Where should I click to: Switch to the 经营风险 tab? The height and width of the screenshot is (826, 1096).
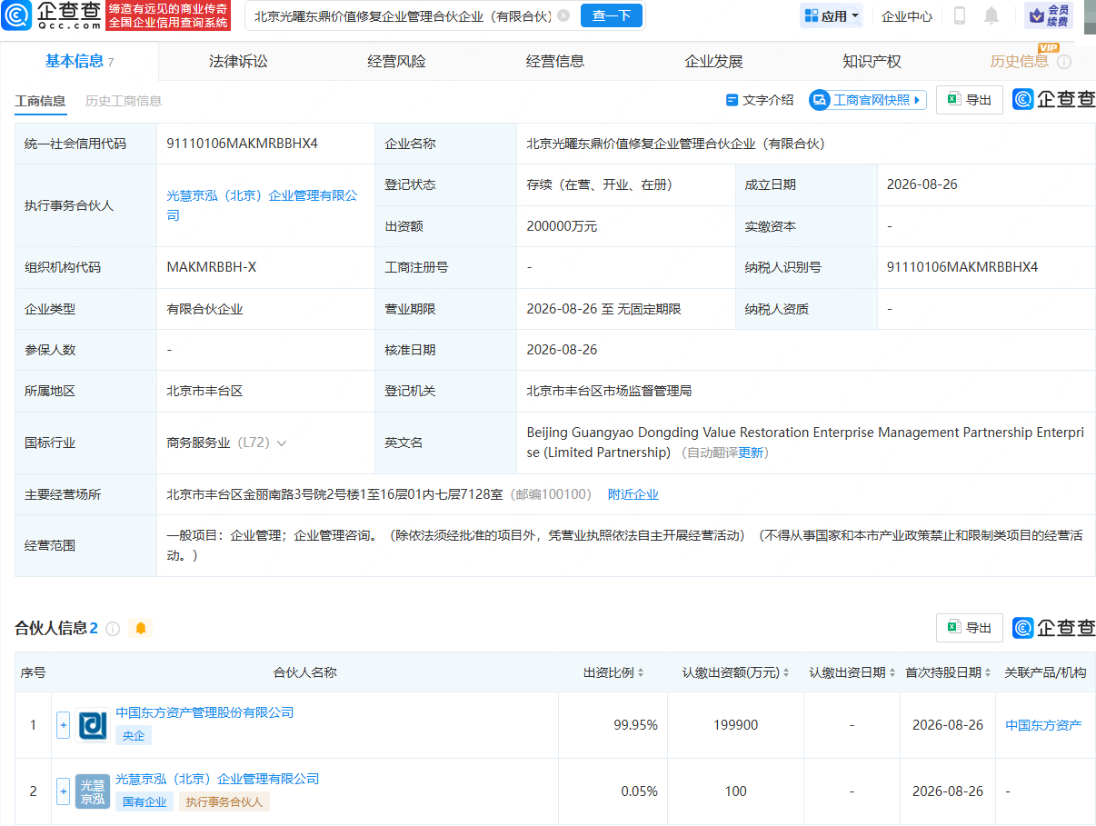pos(396,62)
